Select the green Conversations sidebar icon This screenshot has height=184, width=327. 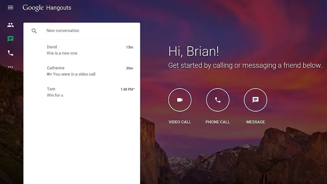(10, 39)
